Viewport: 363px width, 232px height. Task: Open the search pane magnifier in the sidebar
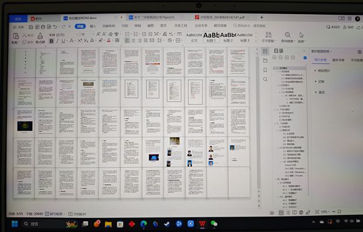tap(265, 80)
